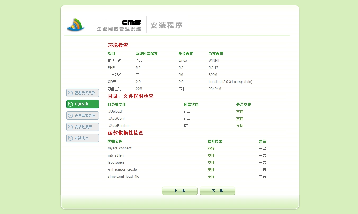Click the fsockopen function name
358x214 pixels.
pyautogui.click(x=116, y=162)
